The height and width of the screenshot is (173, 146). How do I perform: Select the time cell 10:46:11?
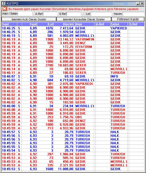[9, 72]
